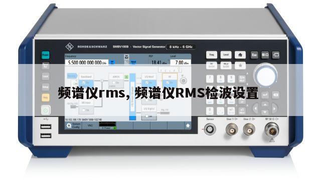Tap the green indicator beside AWGN

tap(126, 77)
